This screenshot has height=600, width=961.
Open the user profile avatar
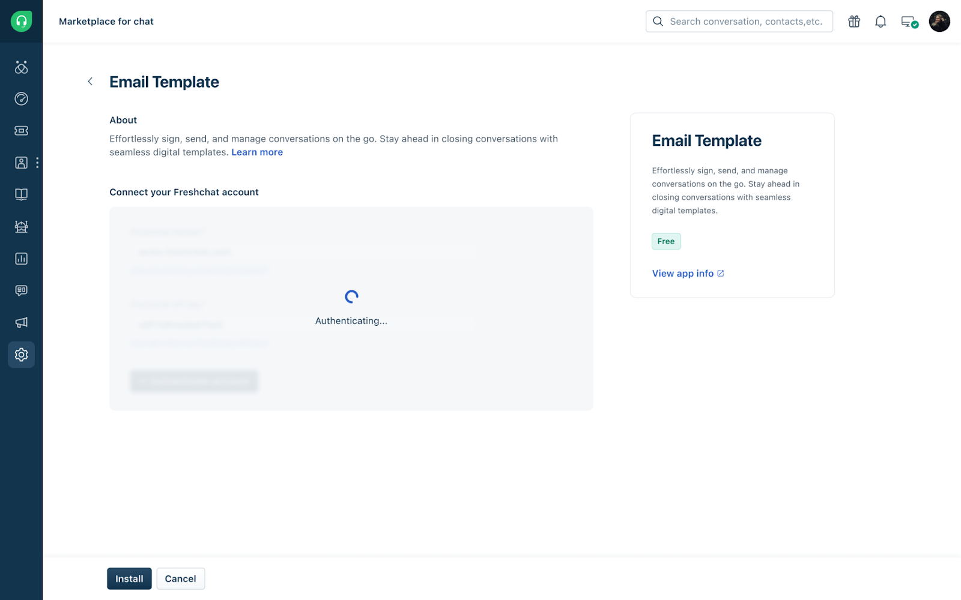point(939,22)
